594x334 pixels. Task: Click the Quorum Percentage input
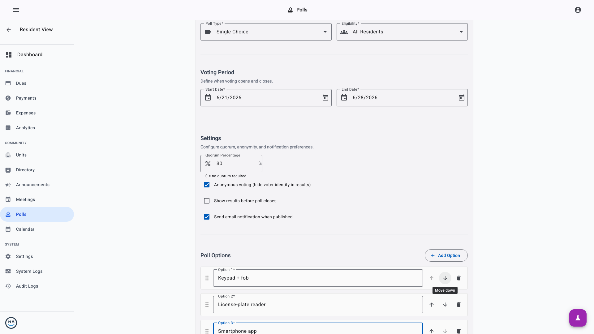[x=231, y=164]
